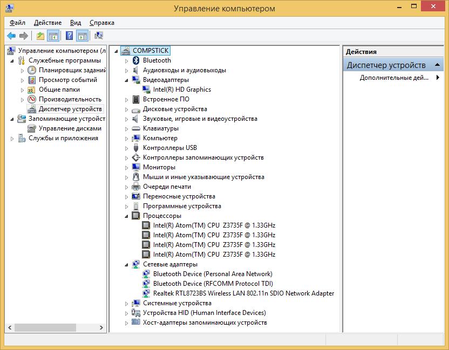Image resolution: width=449 pixels, height=350 pixels.
Task: Select Bluetooth Device (RFCOMM Protocol TDI)
Action: tap(213, 284)
